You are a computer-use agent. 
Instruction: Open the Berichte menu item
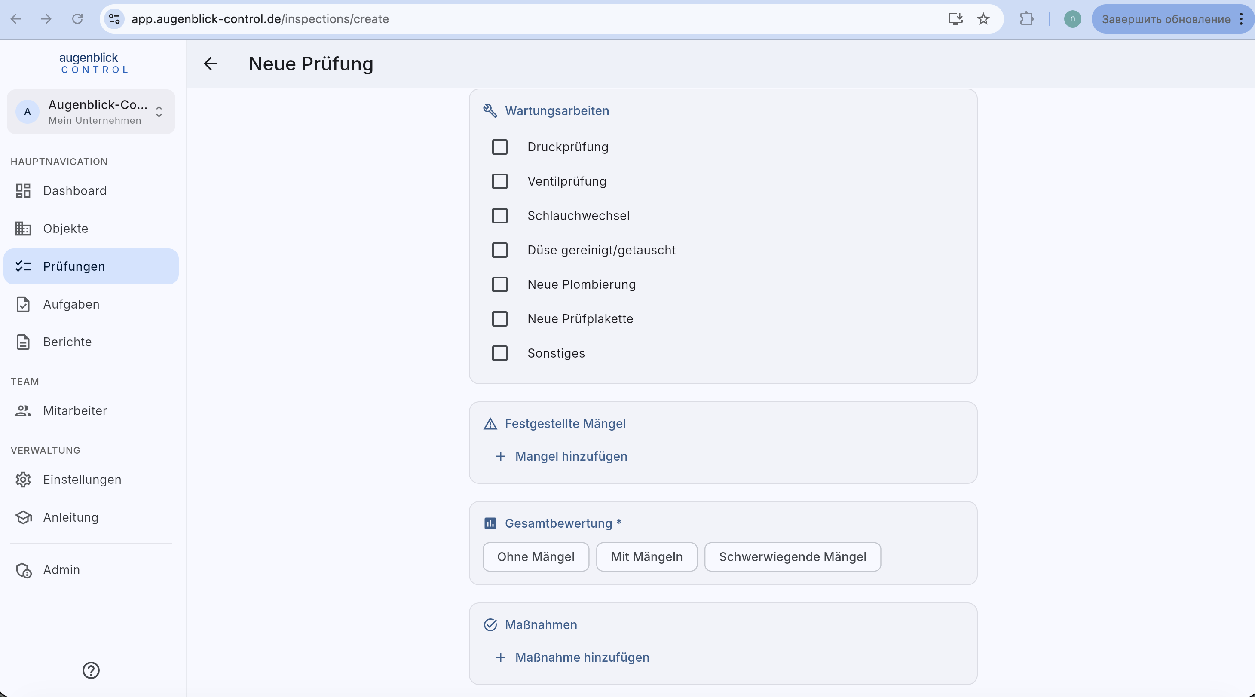point(91,342)
